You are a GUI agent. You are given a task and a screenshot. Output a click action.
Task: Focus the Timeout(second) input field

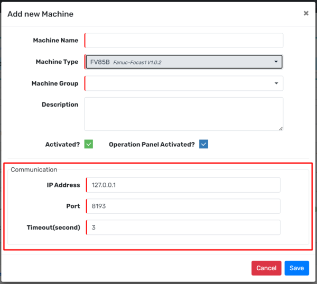pos(183,228)
